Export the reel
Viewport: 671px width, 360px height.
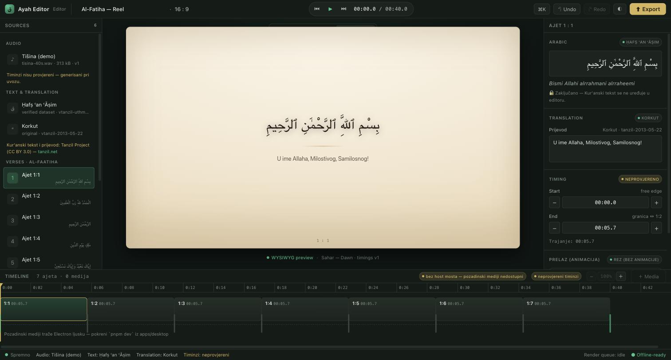(x=647, y=9)
